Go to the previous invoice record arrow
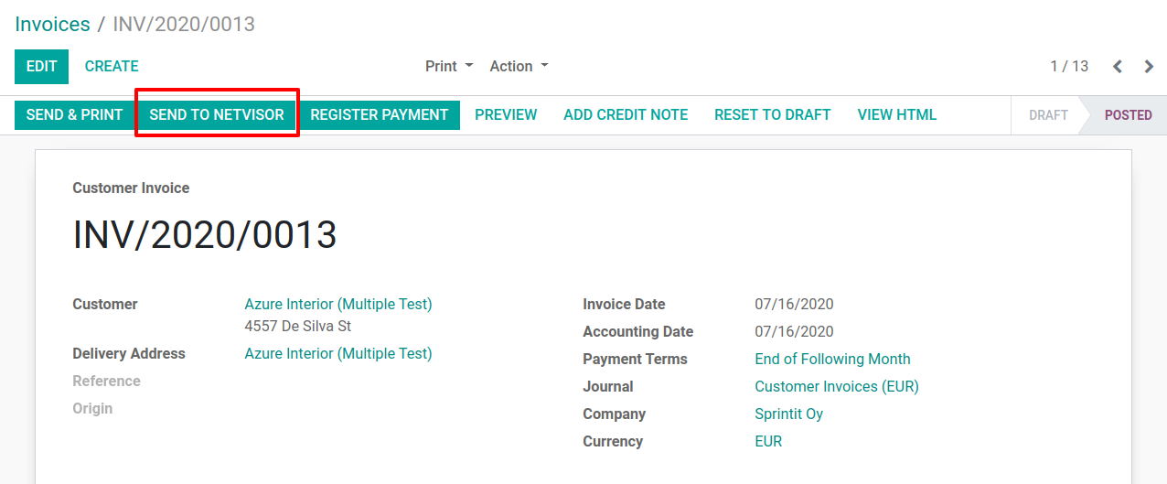Viewport: 1167px width, 484px height. [x=1117, y=67]
